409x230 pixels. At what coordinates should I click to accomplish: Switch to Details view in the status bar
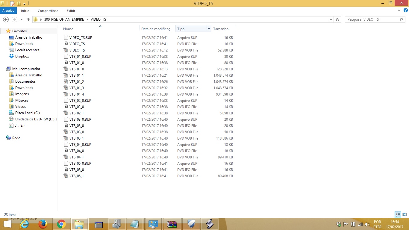coord(398,214)
